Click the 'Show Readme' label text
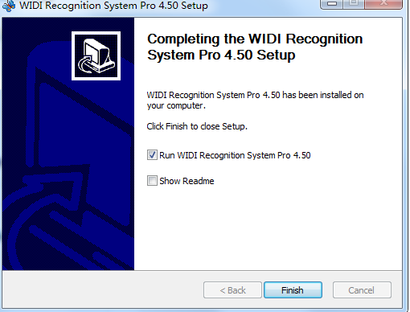The width and height of the screenshot is (410, 312). [187, 181]
